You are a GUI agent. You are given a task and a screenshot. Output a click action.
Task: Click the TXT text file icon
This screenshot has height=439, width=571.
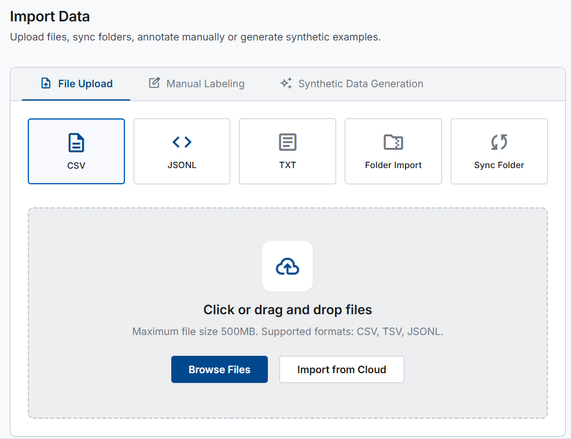pos(288,142)
